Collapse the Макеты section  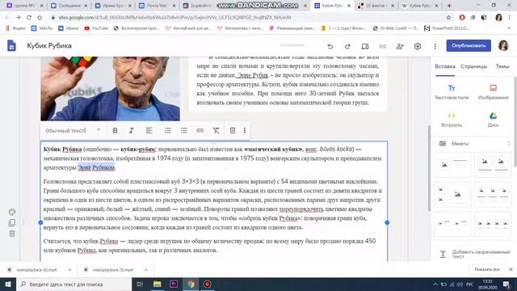click(x=508, y=144)
